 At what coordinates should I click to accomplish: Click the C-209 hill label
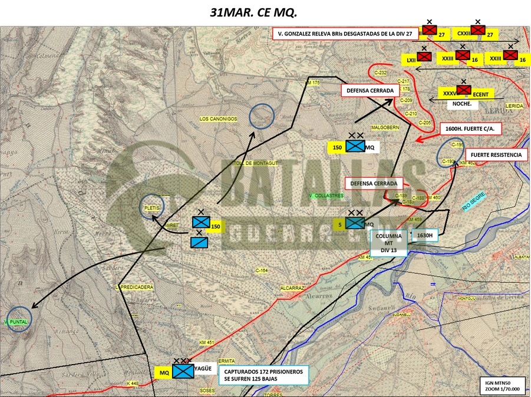click(406, 100)
